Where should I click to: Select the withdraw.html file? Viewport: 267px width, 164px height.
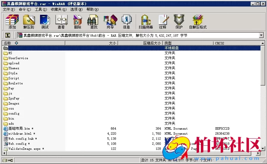[x=19, y=134]
